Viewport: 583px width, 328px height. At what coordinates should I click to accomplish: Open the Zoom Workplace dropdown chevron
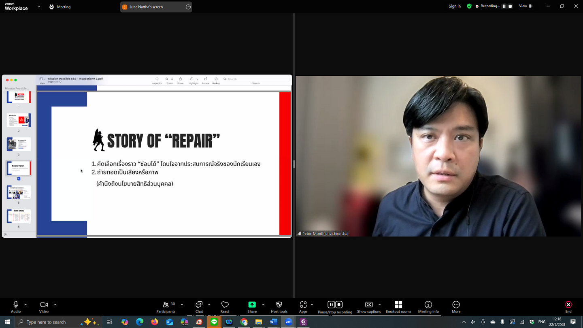coord(39,7)
